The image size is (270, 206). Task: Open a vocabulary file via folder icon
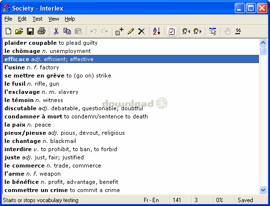19,31
